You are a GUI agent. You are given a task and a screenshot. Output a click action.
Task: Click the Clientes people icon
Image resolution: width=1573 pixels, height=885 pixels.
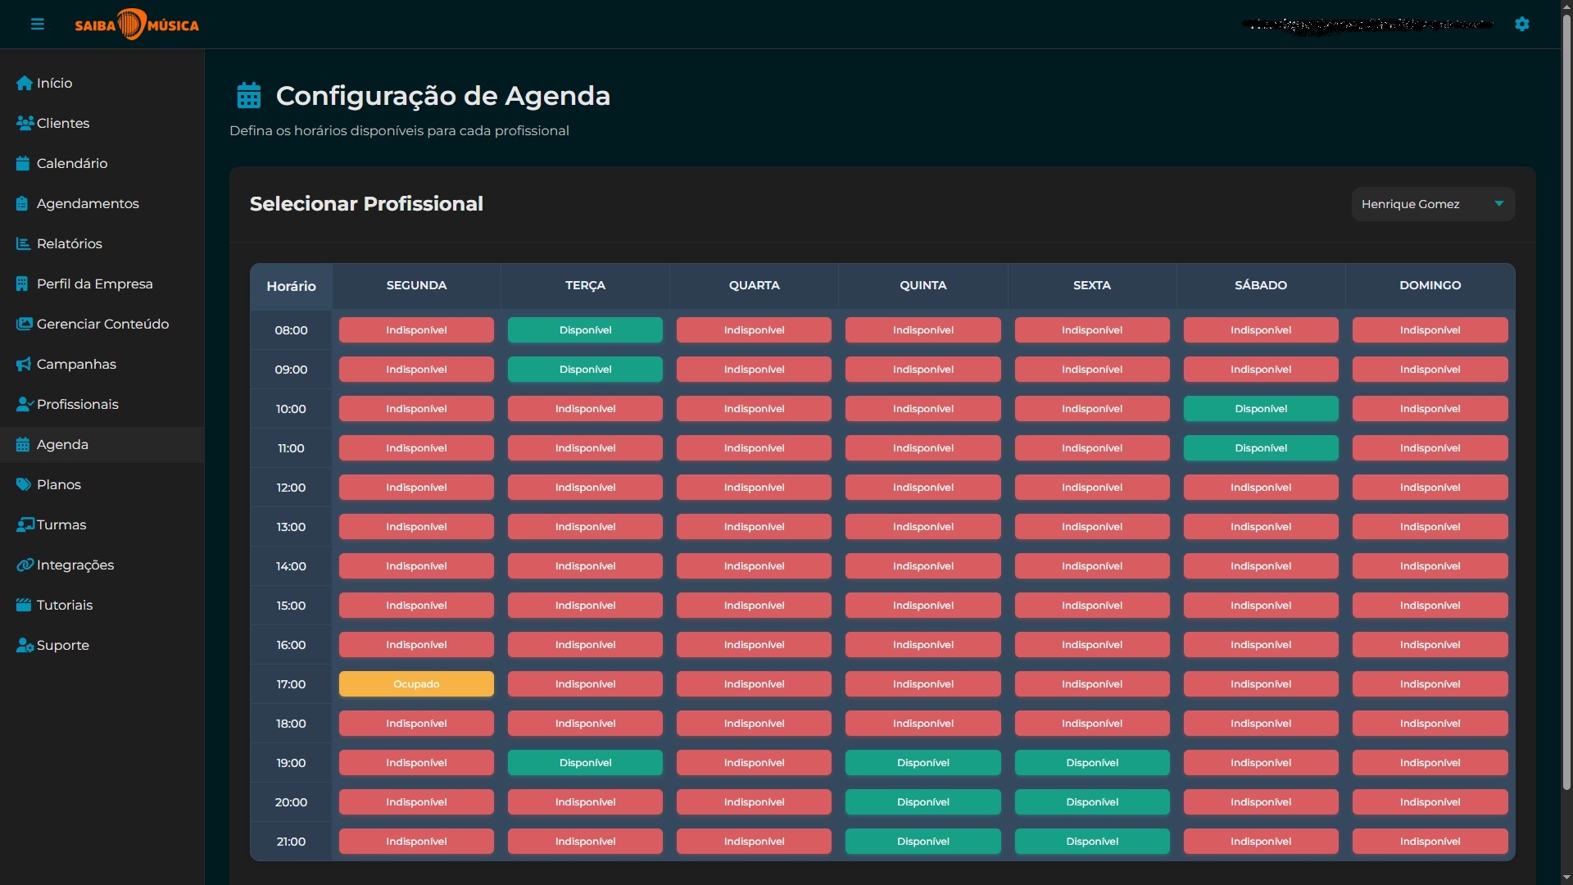pyautogui.click(x=25, y=123)
